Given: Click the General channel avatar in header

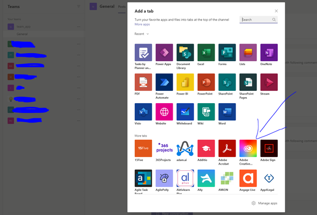Looking at the screenshot, I should point(93,6).
